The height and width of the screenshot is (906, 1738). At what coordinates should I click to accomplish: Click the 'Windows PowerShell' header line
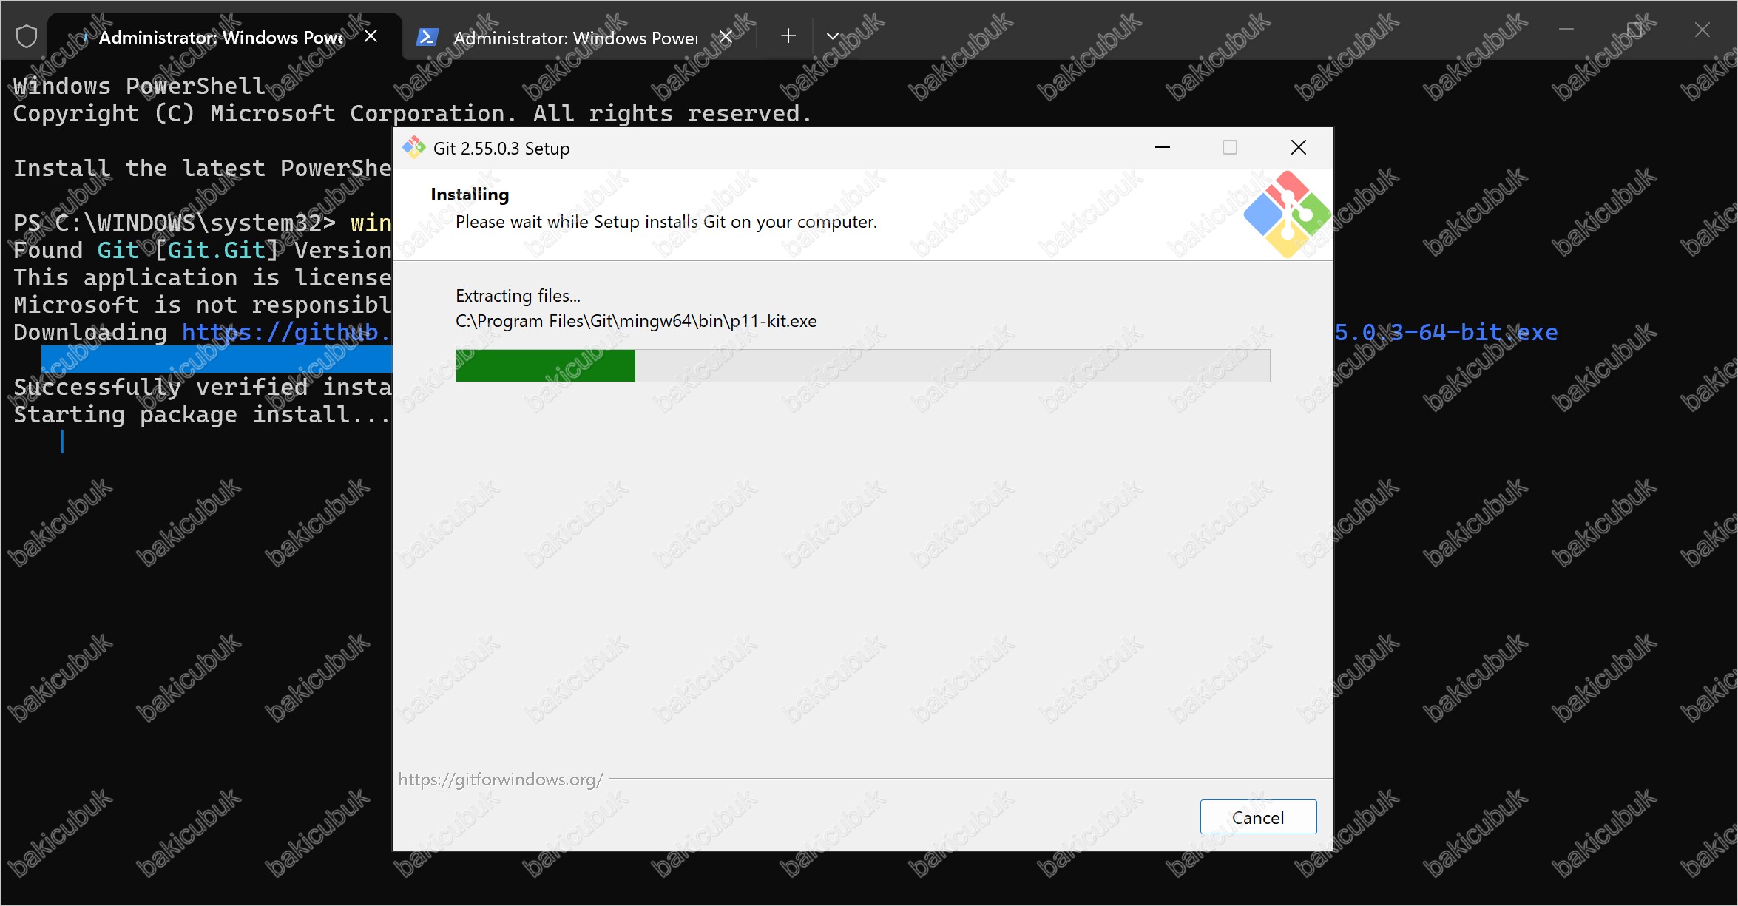(x=139, y=87)
